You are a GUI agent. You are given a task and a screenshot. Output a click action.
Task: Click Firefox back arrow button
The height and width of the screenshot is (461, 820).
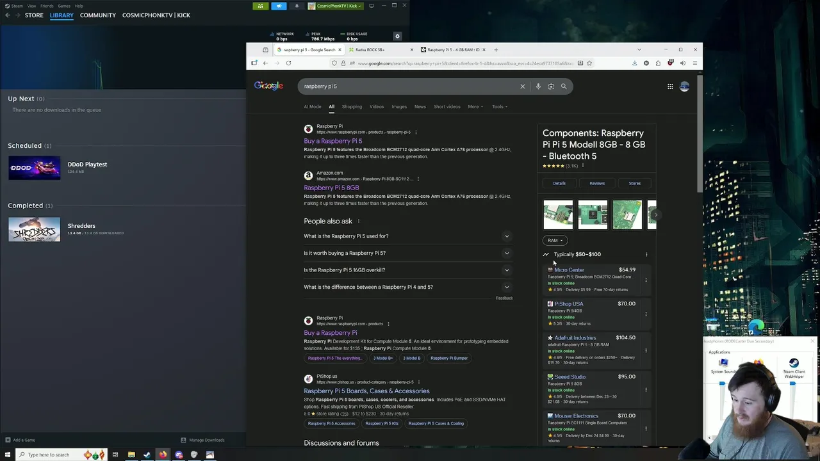[x=265, y=63]
